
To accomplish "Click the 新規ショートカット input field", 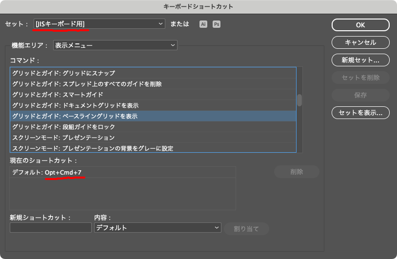I will point(51,228).
